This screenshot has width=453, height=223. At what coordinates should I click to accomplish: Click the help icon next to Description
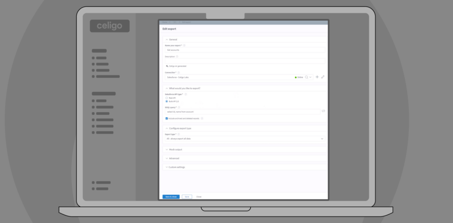pyautogui.click(x=177, y=57)
